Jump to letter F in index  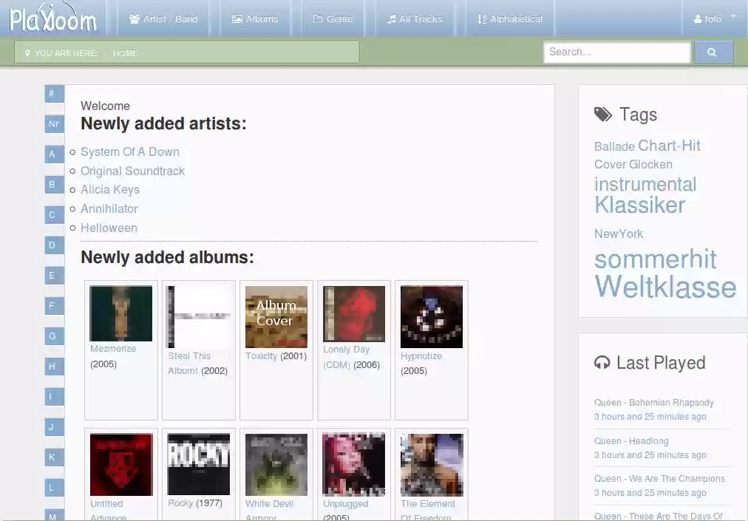click(x=55, y=306)
